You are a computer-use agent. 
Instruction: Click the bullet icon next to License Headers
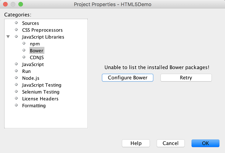[16, 98]
